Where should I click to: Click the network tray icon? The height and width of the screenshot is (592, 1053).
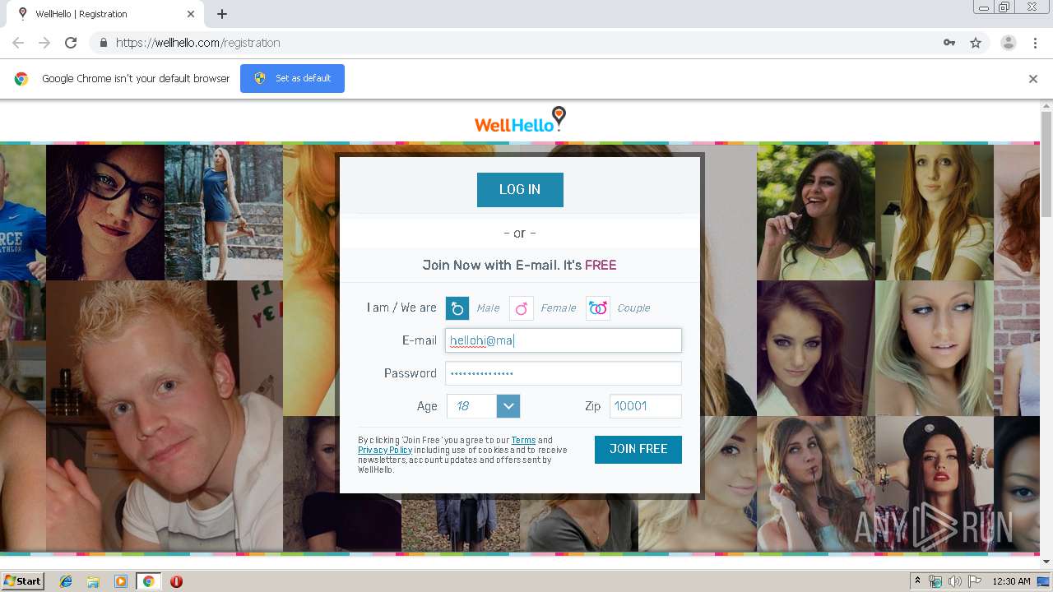point(935,581)
